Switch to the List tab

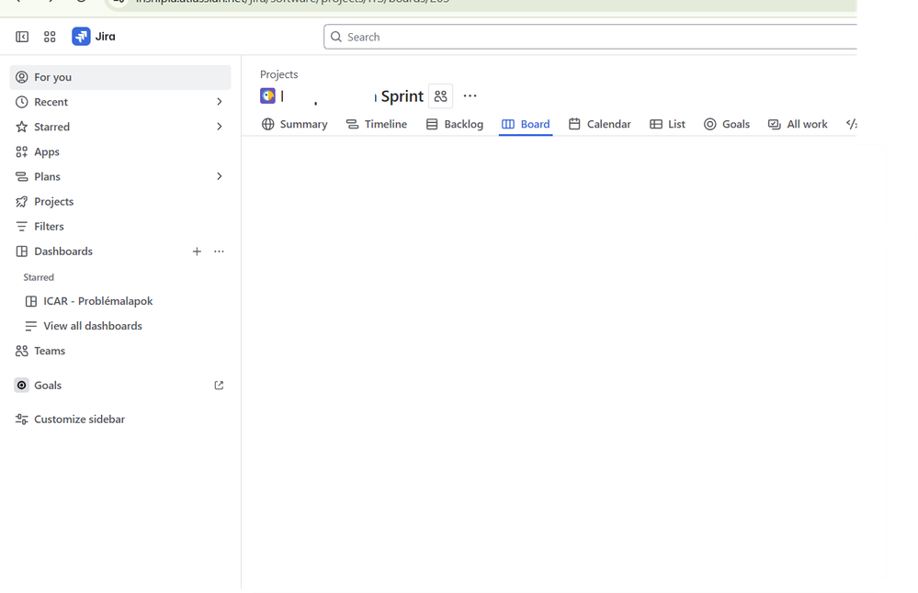point(667,124)
